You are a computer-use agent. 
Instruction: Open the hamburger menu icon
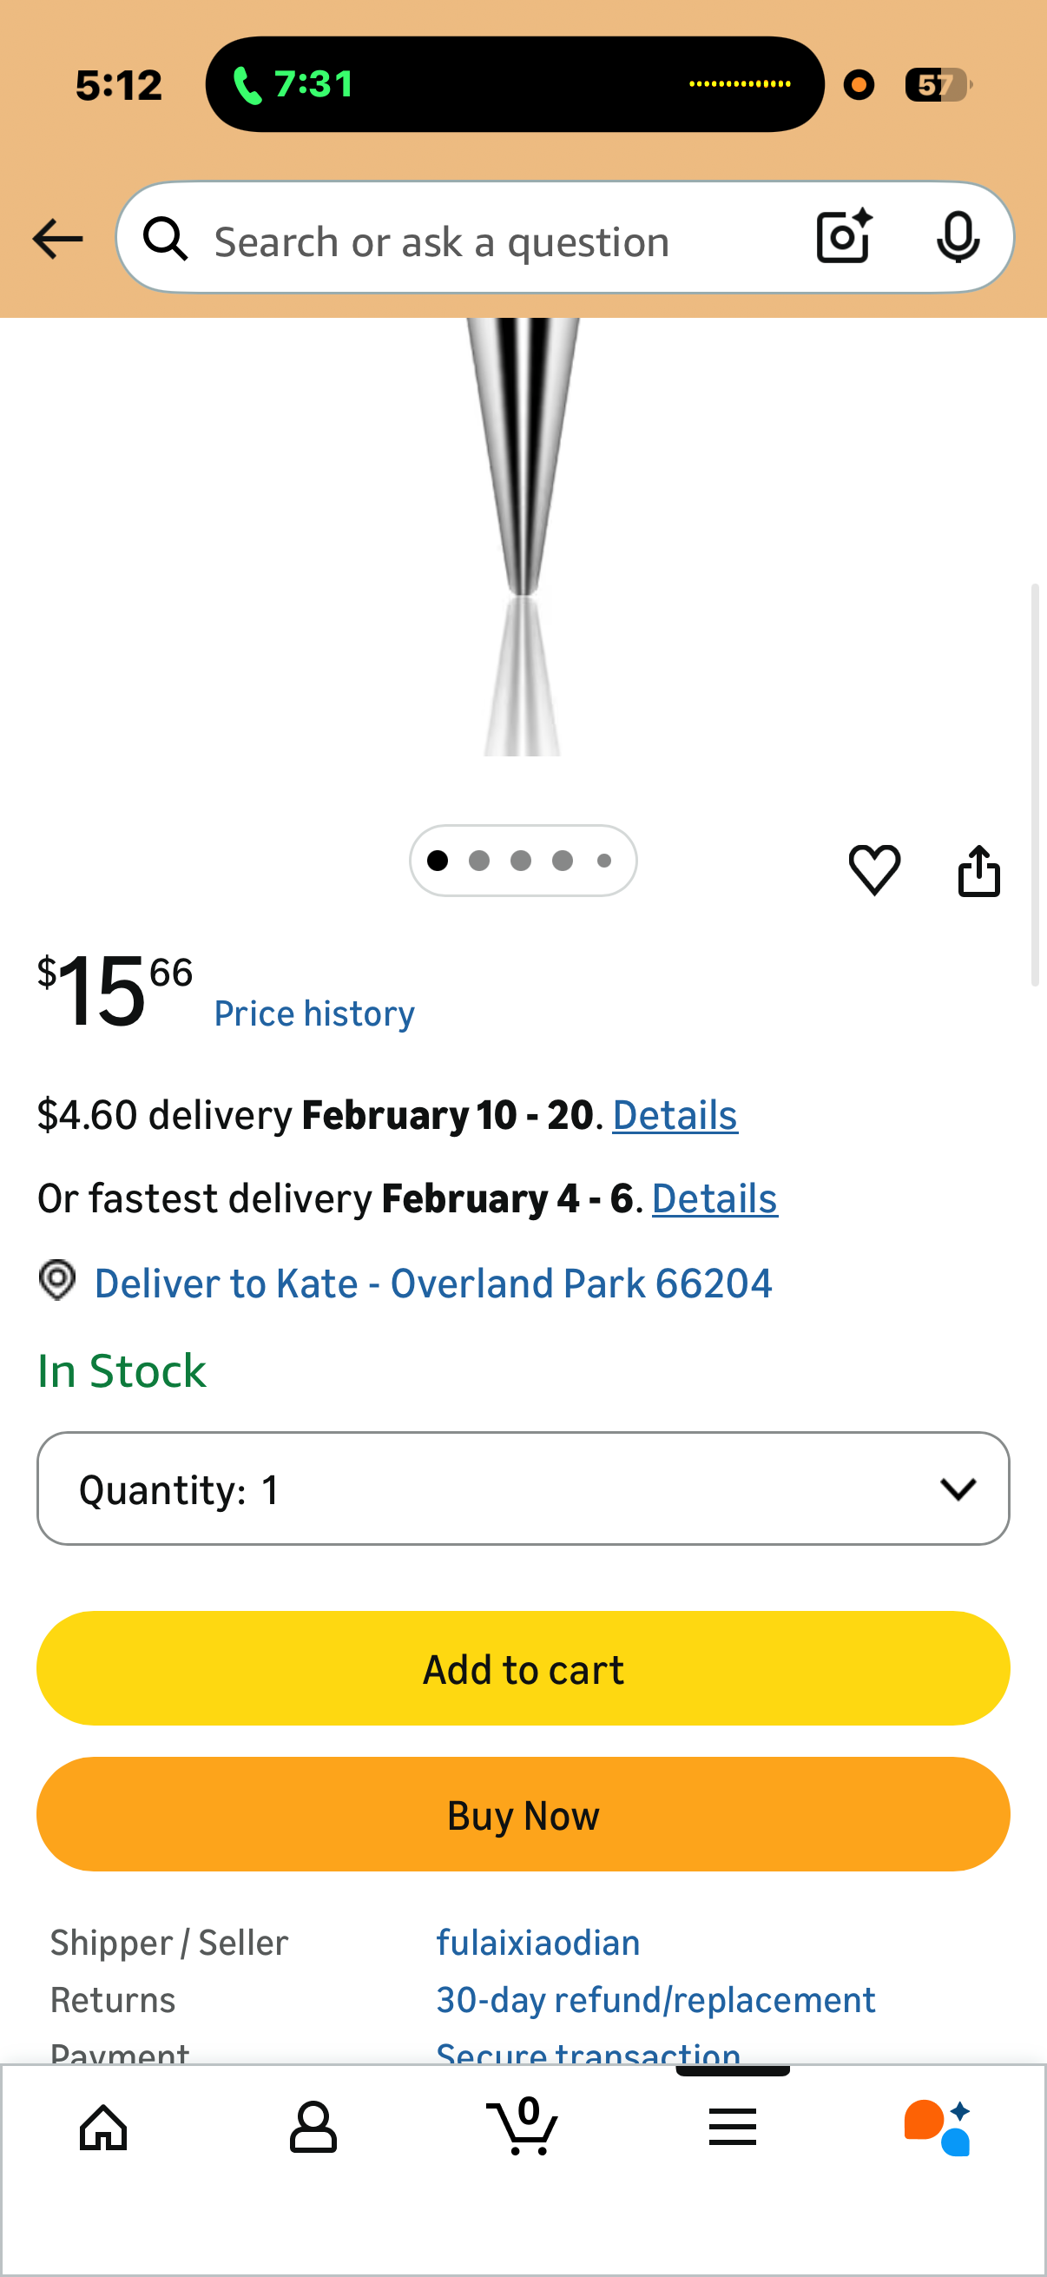click(732, 2127)
